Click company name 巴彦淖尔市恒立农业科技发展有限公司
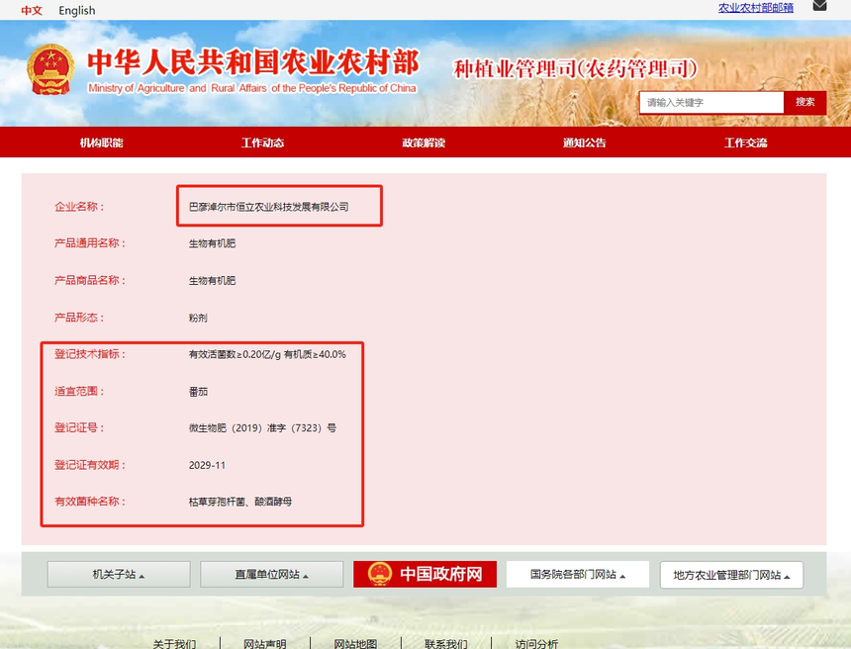The image size is (851, 649). point(268,207)
